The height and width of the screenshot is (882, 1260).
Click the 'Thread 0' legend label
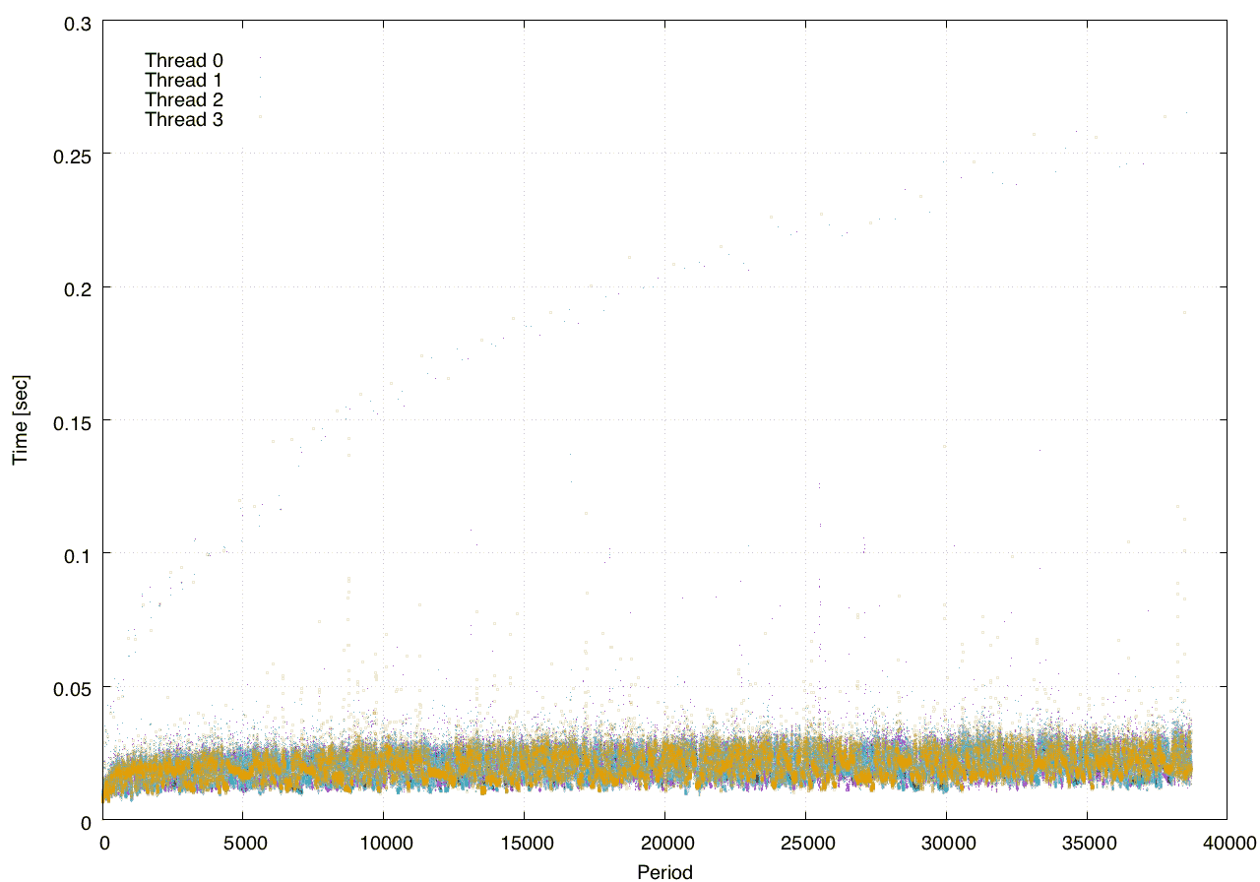184,60
